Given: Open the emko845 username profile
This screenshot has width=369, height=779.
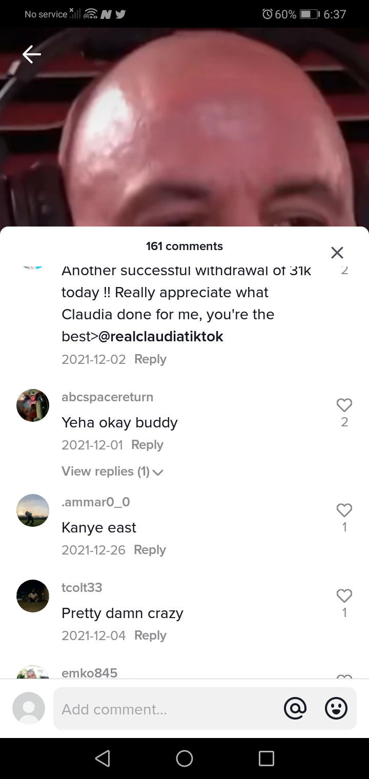Looking at the screenshot, I should click(89, 672).
